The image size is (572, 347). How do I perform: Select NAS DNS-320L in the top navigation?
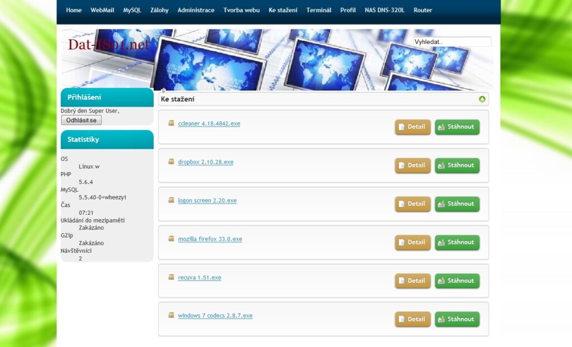pos(384,10)
